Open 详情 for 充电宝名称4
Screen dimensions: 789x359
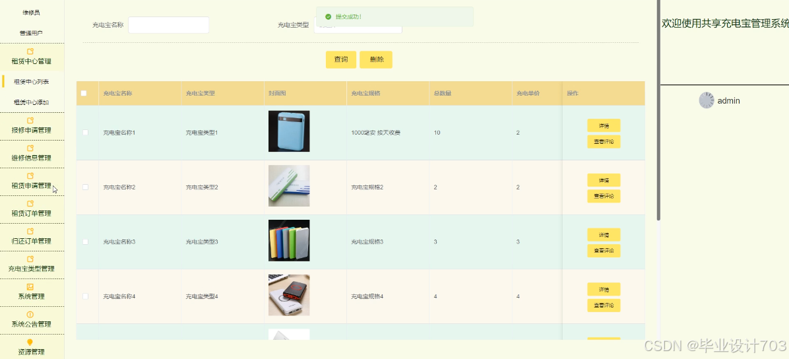click(x=604, y=290)
